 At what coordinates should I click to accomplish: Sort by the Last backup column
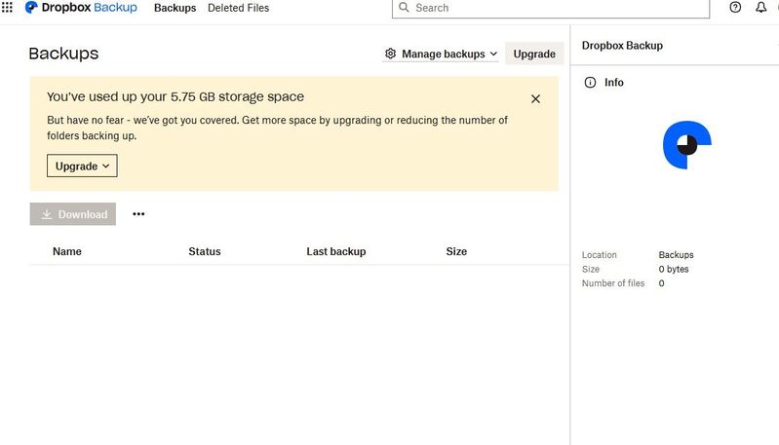pyautogui.click(x=335, y=251)
